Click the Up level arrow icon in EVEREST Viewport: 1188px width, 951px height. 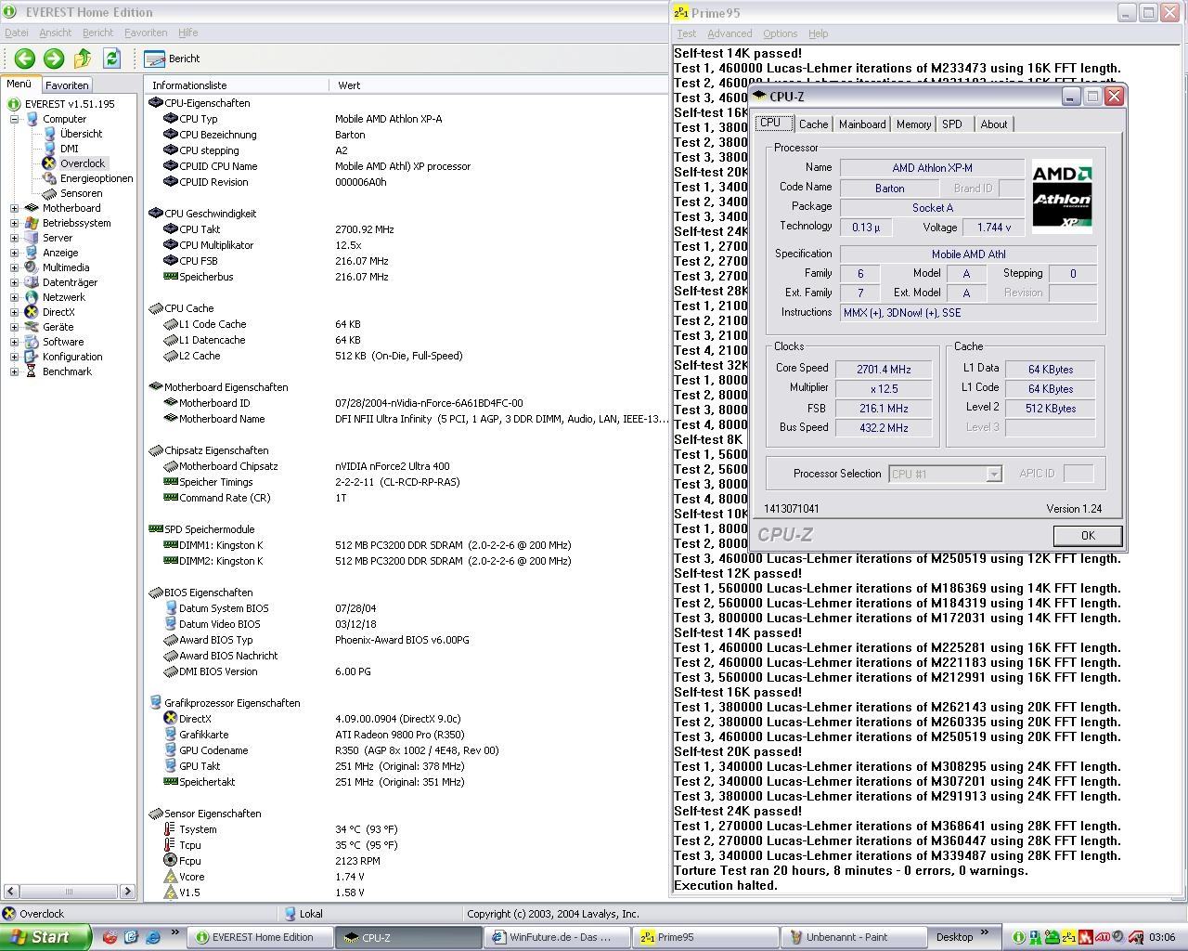[83, 59]
